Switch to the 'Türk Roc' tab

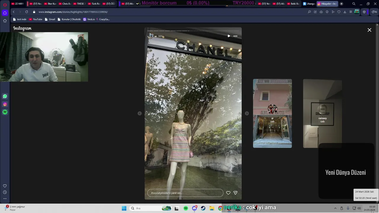[94, 4]
